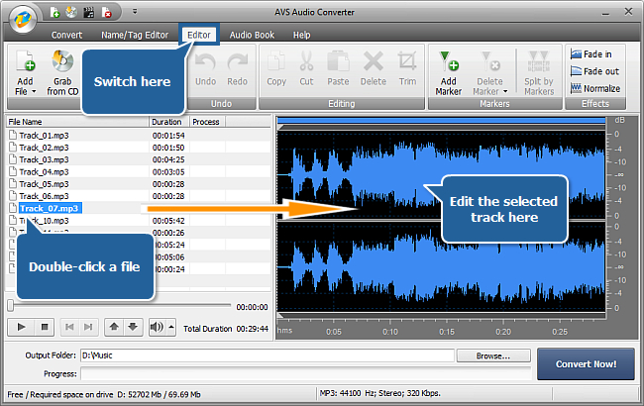Click the Paste tool
This screenshot has width=644, height=406.
[x=338, y=69]
